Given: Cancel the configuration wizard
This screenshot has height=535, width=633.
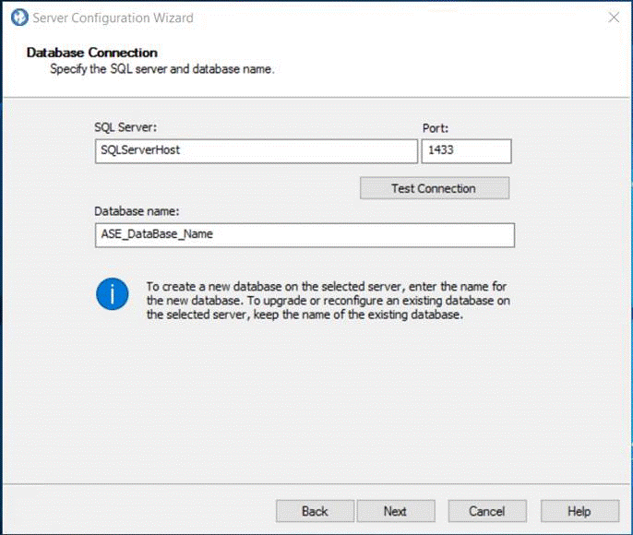Looking at the screenshot, I should click(486, 511).
